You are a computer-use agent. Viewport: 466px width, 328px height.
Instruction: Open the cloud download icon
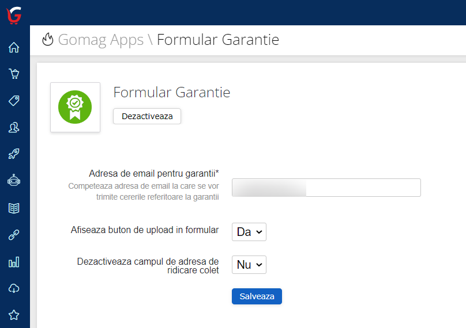tap(14, 288)
